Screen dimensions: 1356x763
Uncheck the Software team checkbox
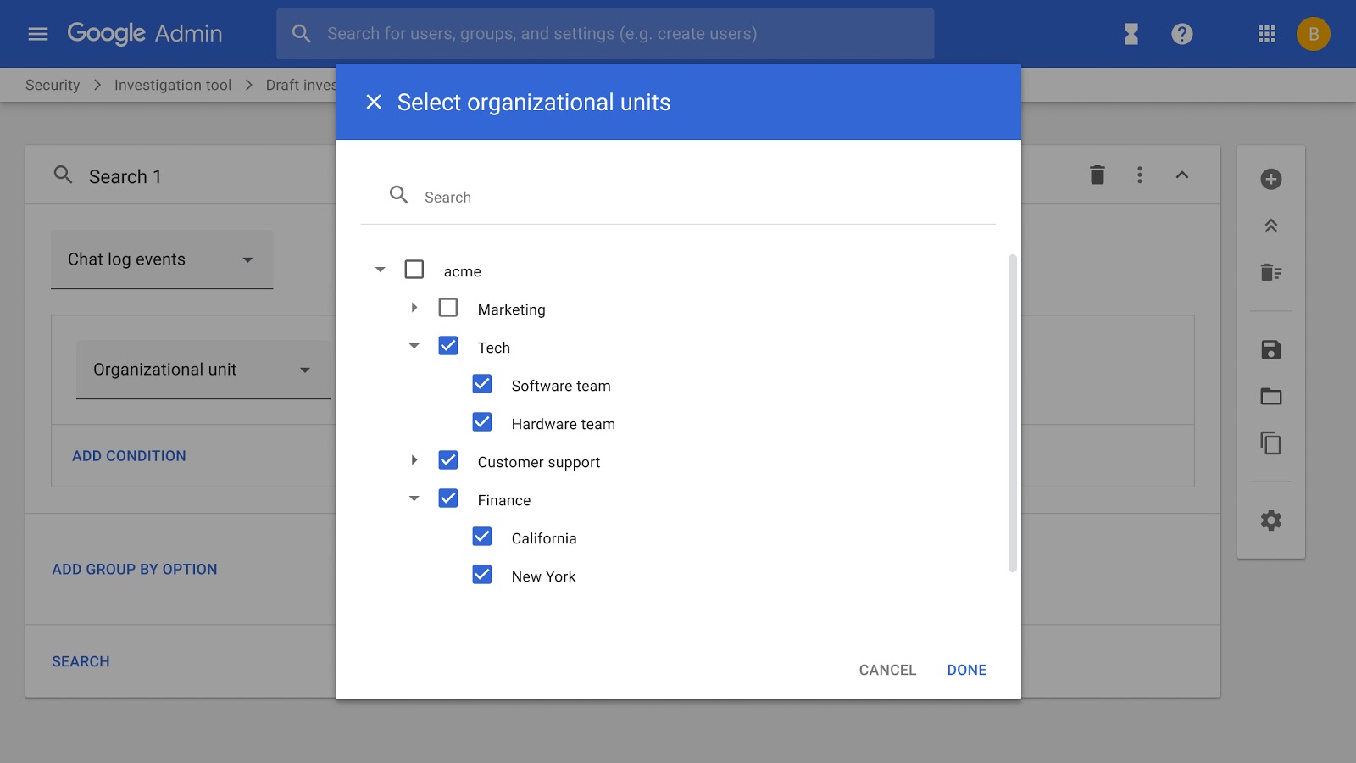[x=481, y=384]
